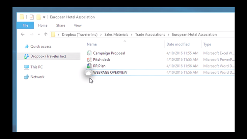Click the PR Plan Word document icon
The height and width of the screenshot is (139, 247).
[x=89, y=66]
